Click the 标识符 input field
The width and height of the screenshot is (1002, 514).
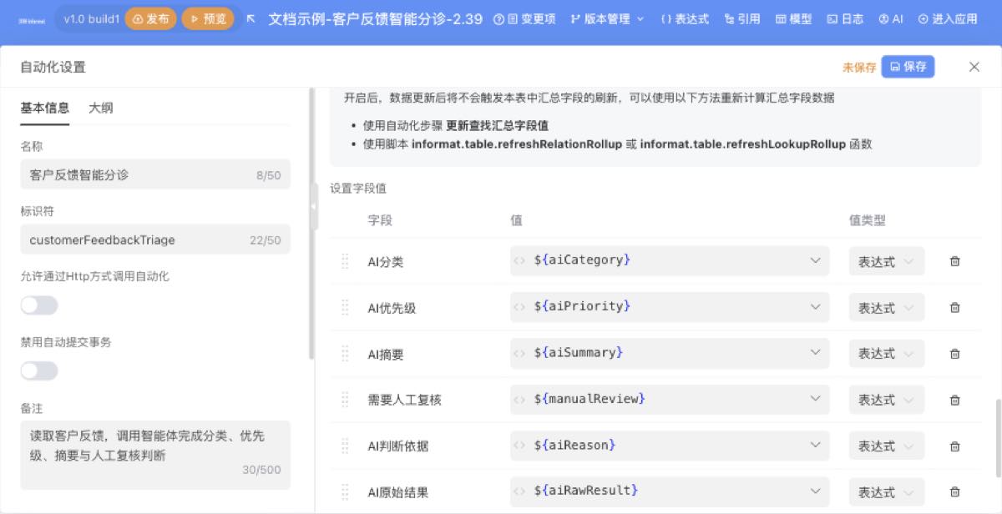coord(155,240)
